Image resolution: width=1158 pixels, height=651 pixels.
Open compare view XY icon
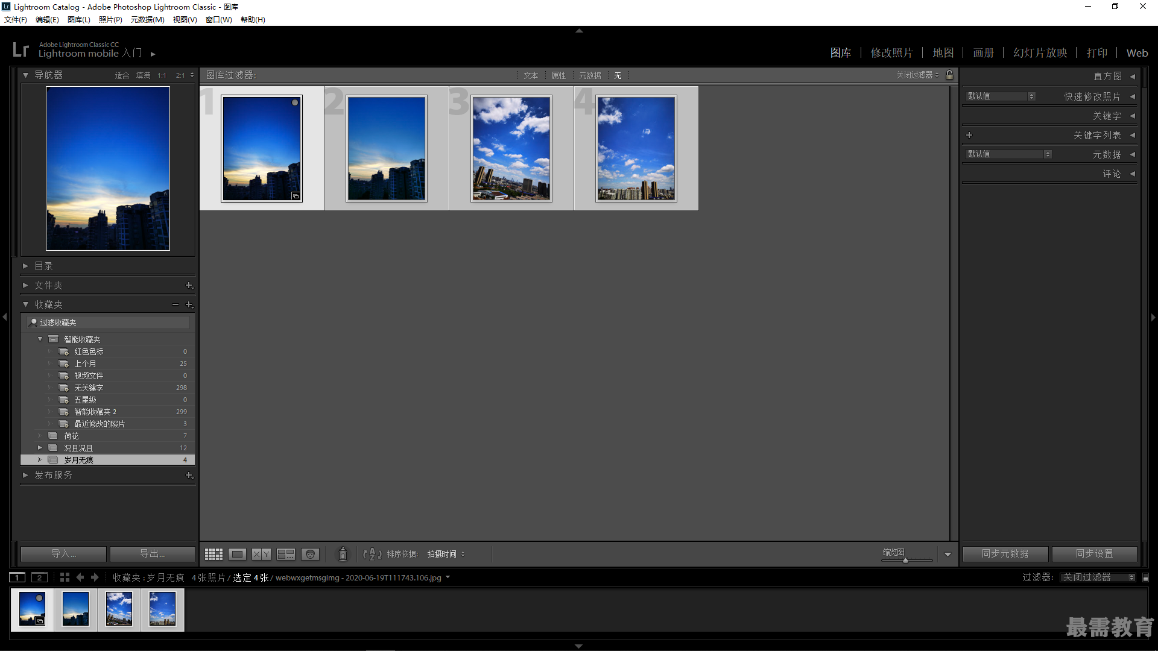coord(261,554)
